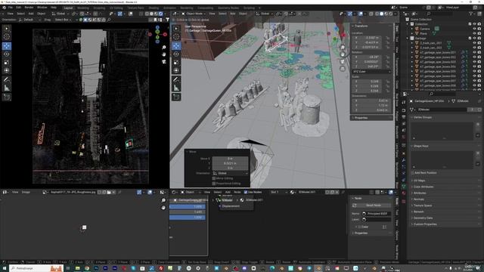Select the Annotate tool in left viewport toolbar

[x=7, y=79]
